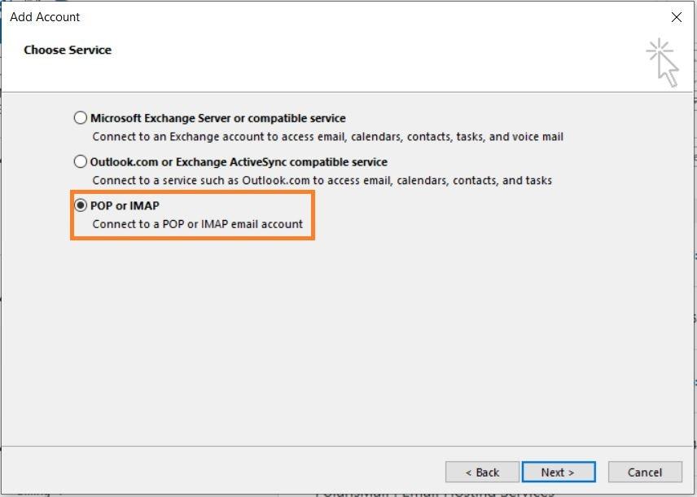
Task: Click the cursor graphic near the top right
Action: 663,58
